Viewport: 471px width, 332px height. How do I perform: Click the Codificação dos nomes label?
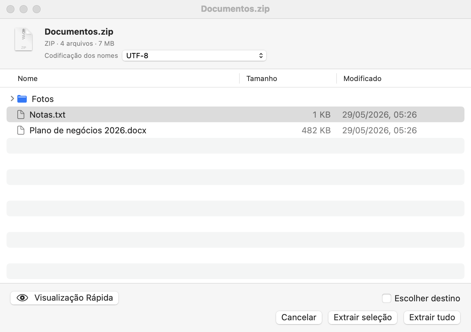81,56
